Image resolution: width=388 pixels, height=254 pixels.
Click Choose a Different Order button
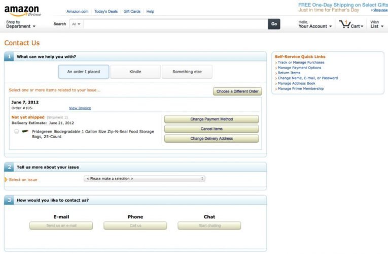tap(237, 91)
